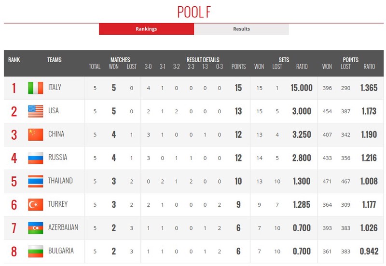386x266 pixels.
Task: Open the THAILAND team name link
Action: tap(60, 181)
